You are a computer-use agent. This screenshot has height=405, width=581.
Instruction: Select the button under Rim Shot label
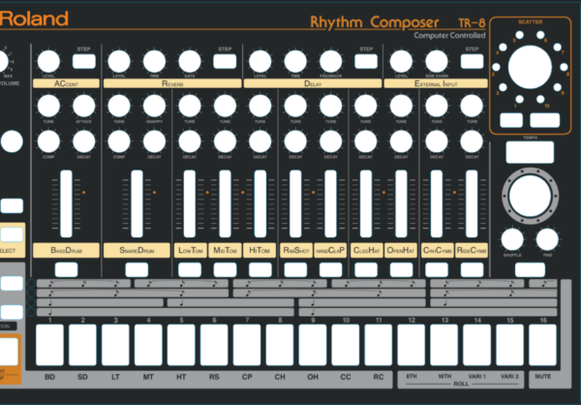(295, 269)
